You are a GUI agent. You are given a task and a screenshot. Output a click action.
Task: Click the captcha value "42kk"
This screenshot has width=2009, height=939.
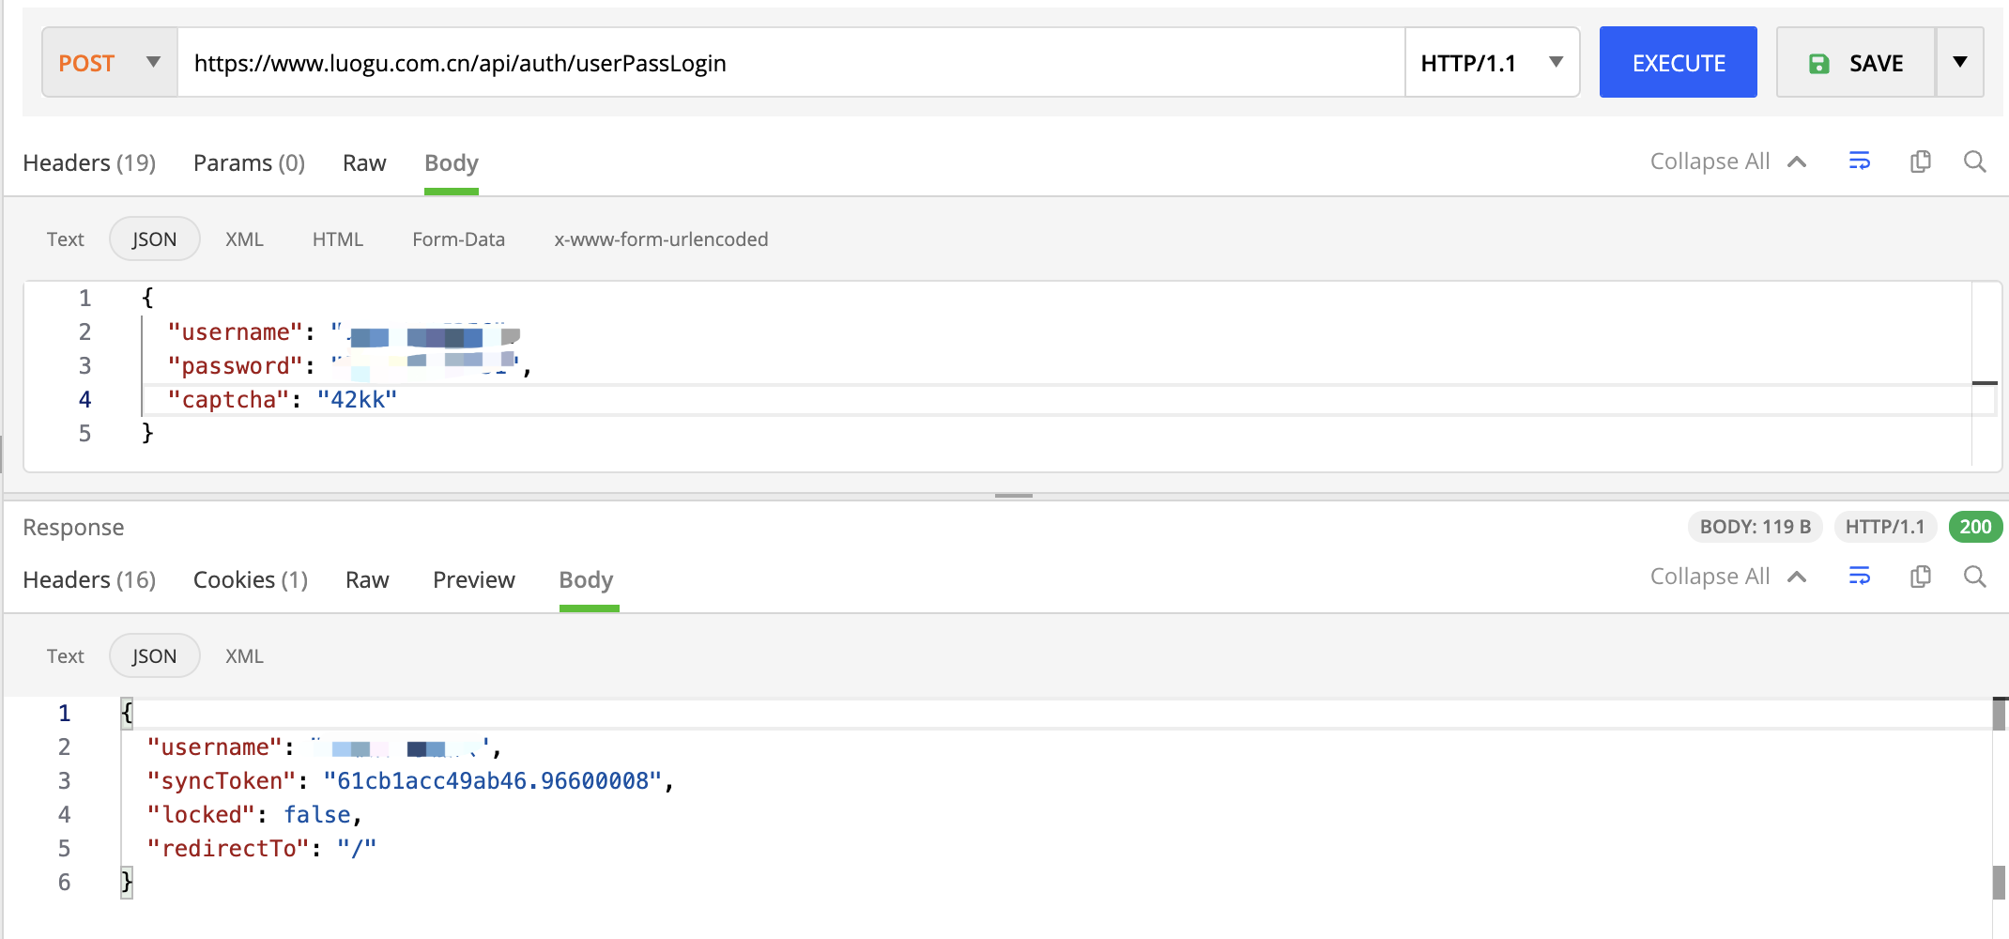(357, 400)
